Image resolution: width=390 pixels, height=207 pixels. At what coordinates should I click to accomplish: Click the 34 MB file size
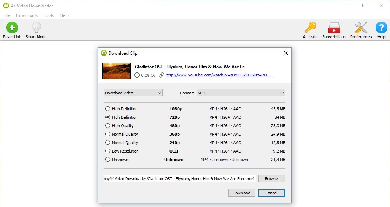[x=280, y=117]
